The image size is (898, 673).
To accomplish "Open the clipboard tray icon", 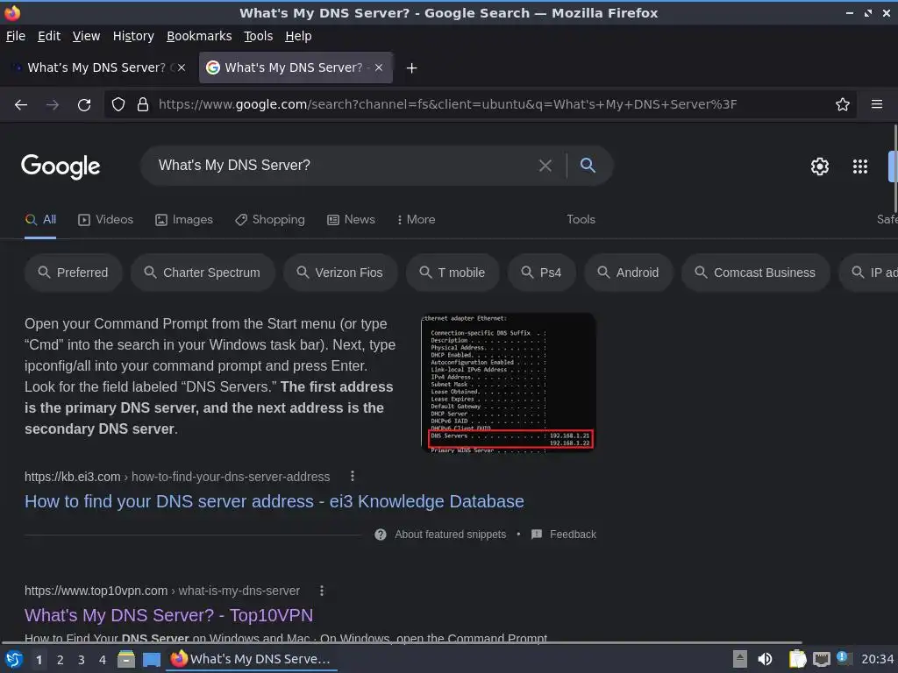I will click(x=797, y=659).
